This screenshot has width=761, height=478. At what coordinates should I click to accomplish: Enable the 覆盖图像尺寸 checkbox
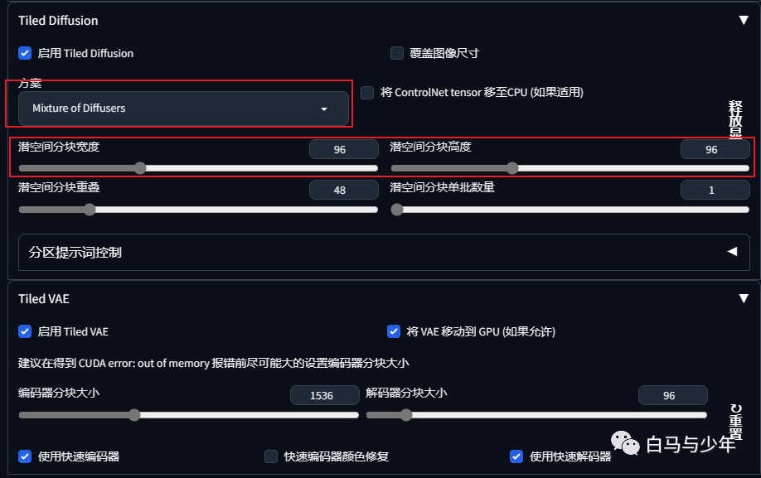click(397, 53)
